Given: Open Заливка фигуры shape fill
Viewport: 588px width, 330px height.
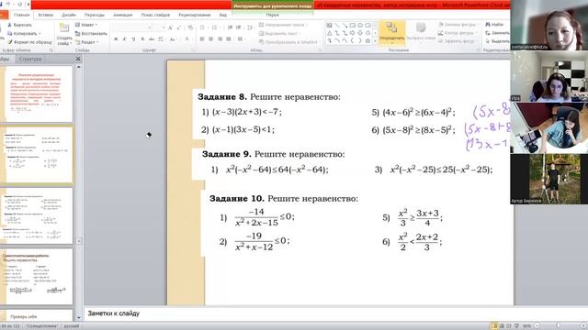Looking at the screenshot, I should (x=458, y=25).
